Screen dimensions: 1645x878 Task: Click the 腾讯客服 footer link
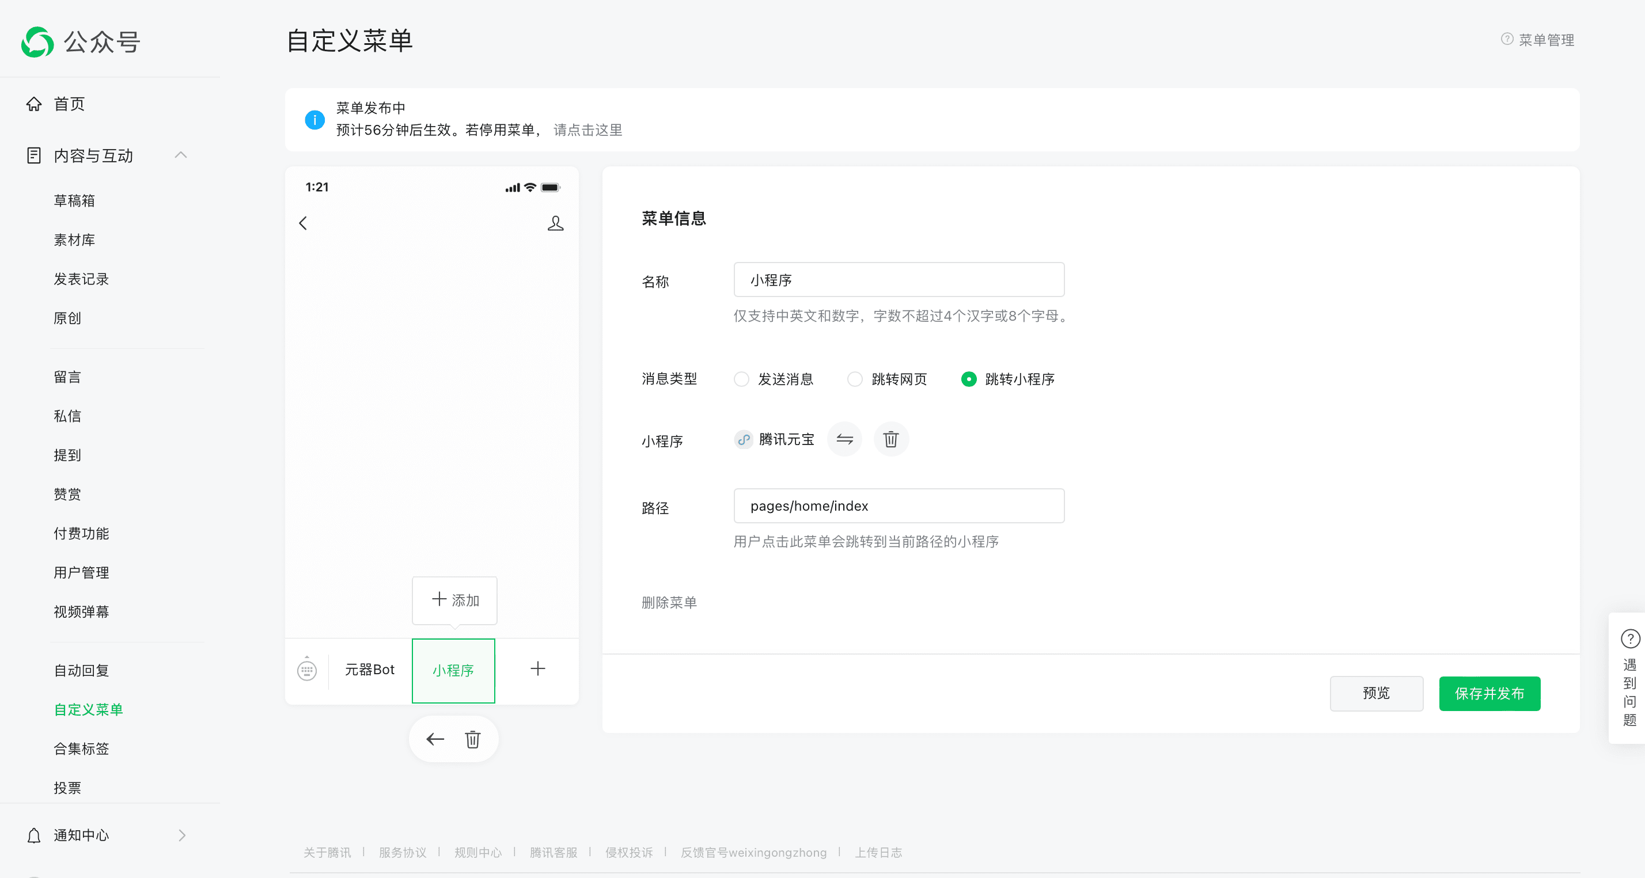click(554, 853)
